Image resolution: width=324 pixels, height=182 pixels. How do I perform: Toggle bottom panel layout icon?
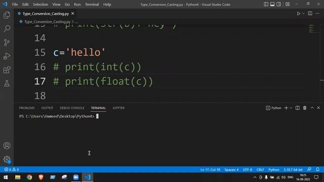pyautogui.click(x=272, y=4)
